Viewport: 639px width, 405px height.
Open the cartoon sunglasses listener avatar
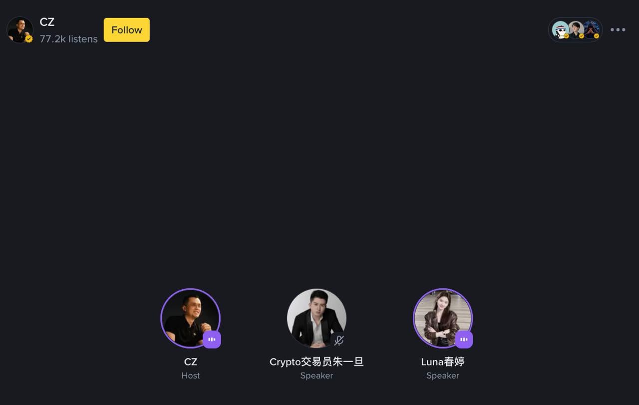coord(561,30)
